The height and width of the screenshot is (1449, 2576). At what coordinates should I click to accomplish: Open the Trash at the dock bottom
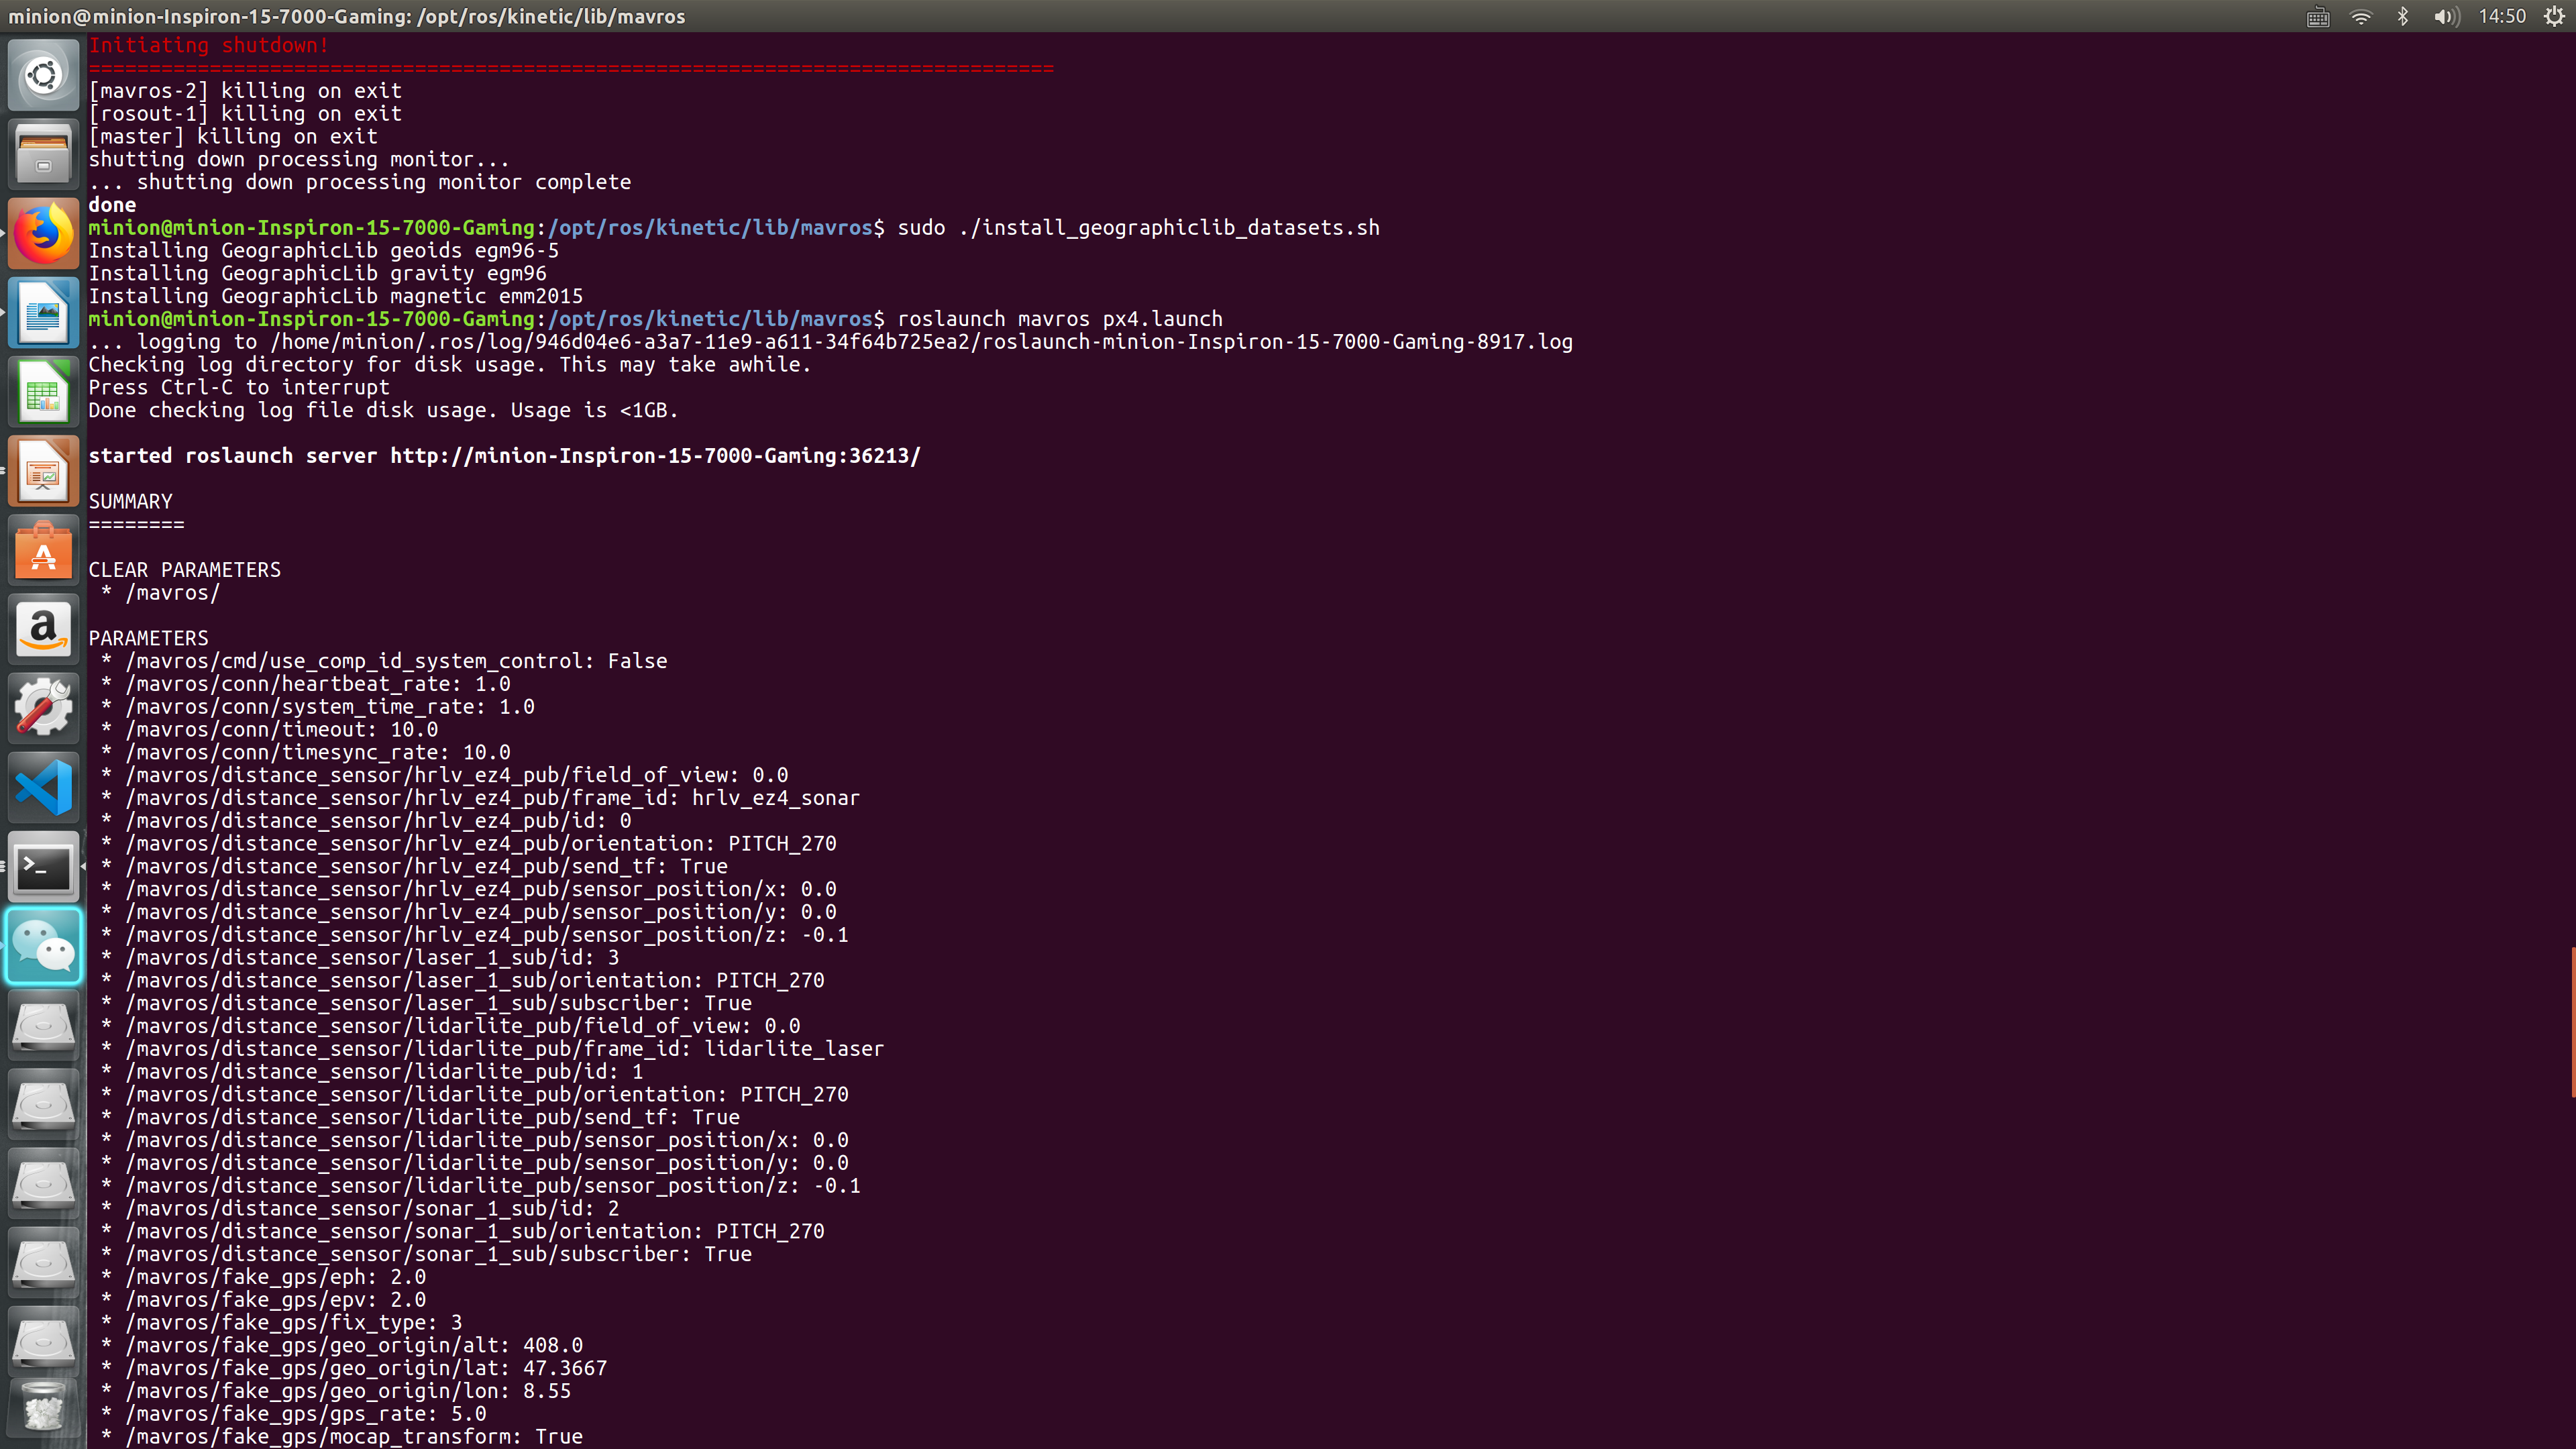43,1407
